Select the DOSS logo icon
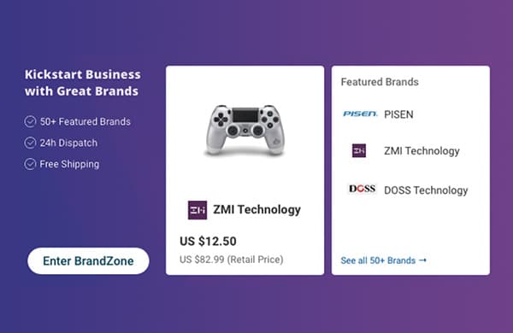This screenshot has width=513, height=333. pos(363,189)
